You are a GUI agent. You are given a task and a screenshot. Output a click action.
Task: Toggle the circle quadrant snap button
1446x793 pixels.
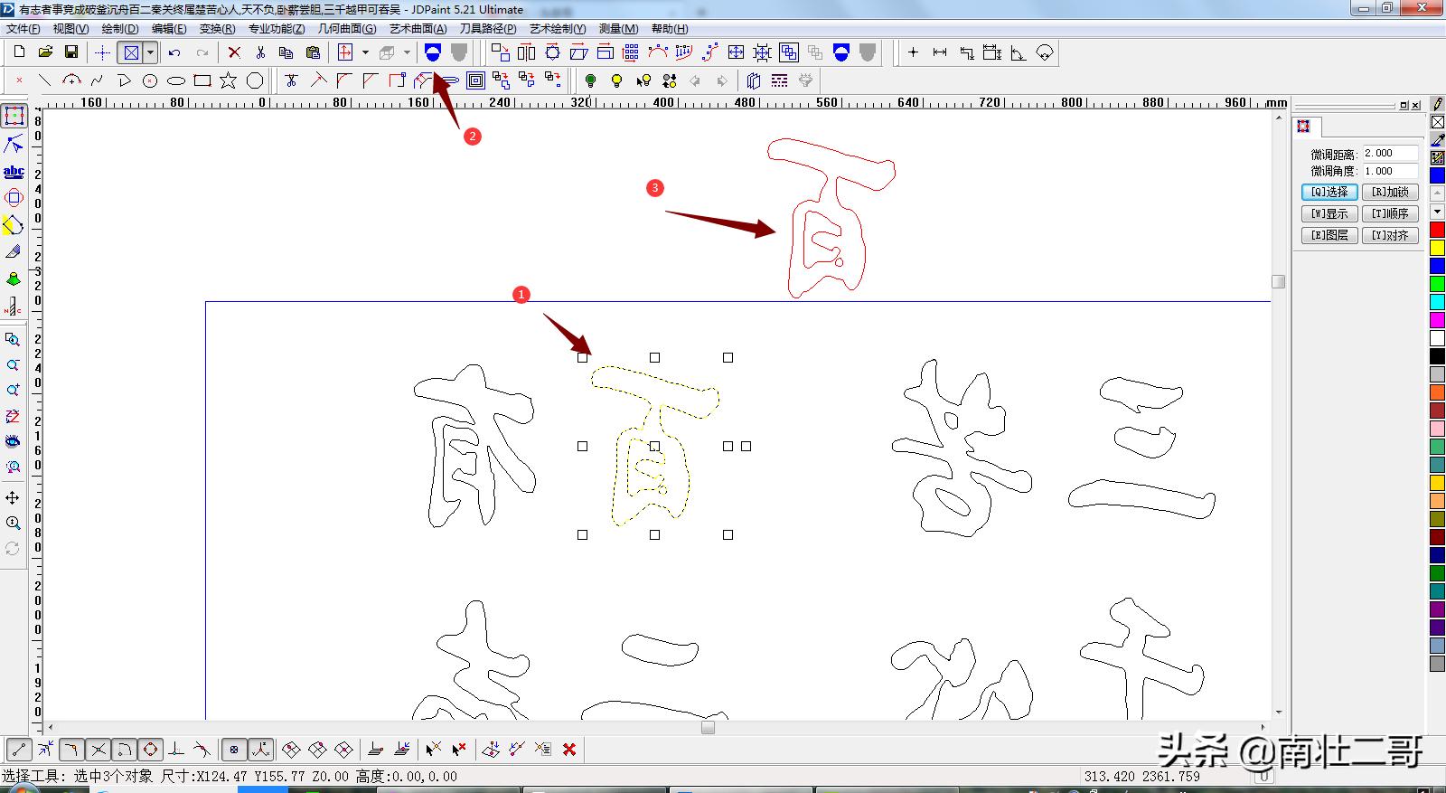point(150,749)
